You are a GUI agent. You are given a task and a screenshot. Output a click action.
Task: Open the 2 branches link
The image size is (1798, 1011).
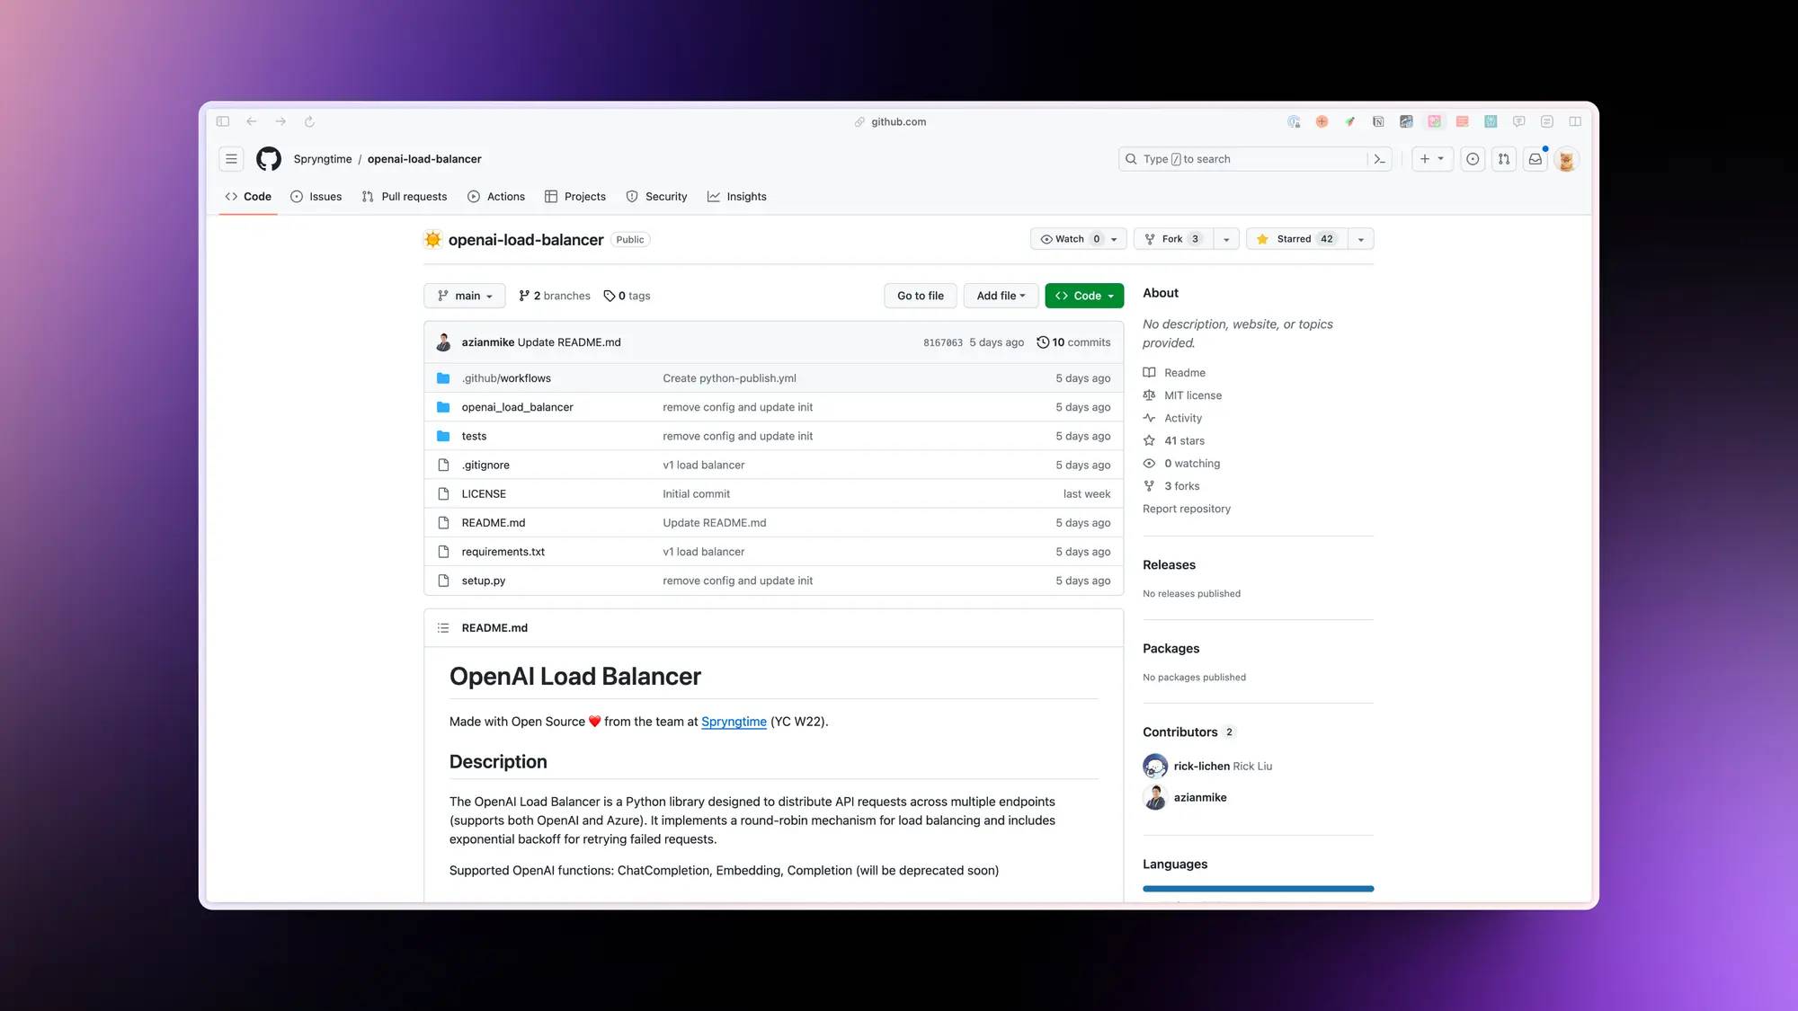tap(555, 296)
